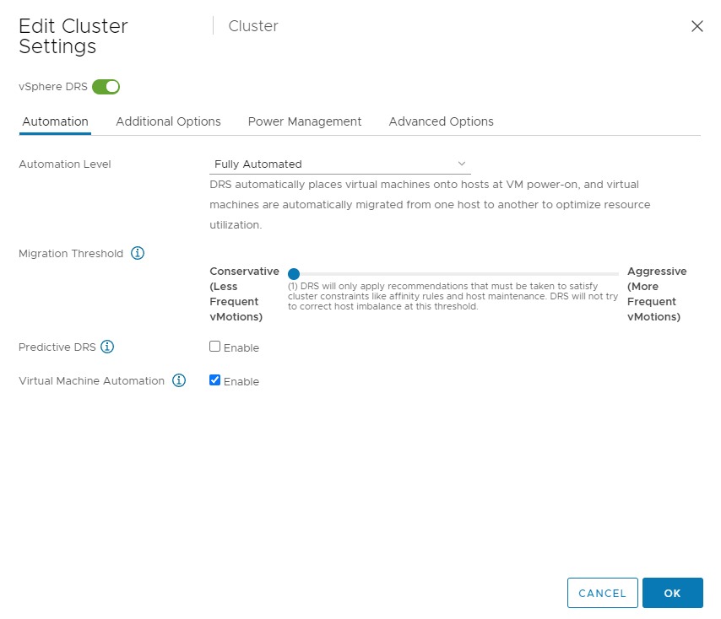Open the Fully Automated level dropdown

[x=338, y=164]
